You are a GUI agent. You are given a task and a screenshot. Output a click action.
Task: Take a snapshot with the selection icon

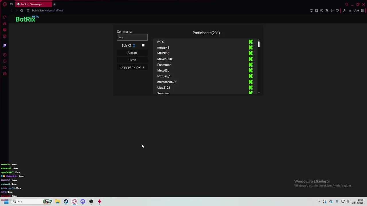317,11
